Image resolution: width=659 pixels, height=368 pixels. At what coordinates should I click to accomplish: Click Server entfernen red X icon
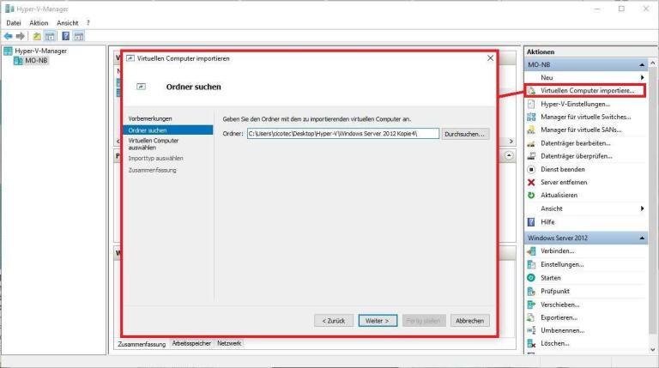pos(532,183)
